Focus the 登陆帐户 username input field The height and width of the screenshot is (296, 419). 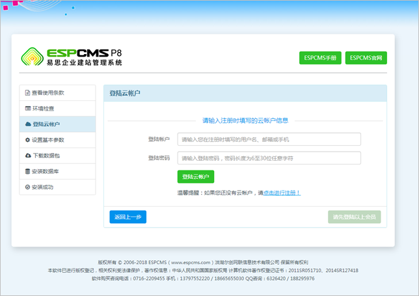pyautogui.click(x=269, y=139)
